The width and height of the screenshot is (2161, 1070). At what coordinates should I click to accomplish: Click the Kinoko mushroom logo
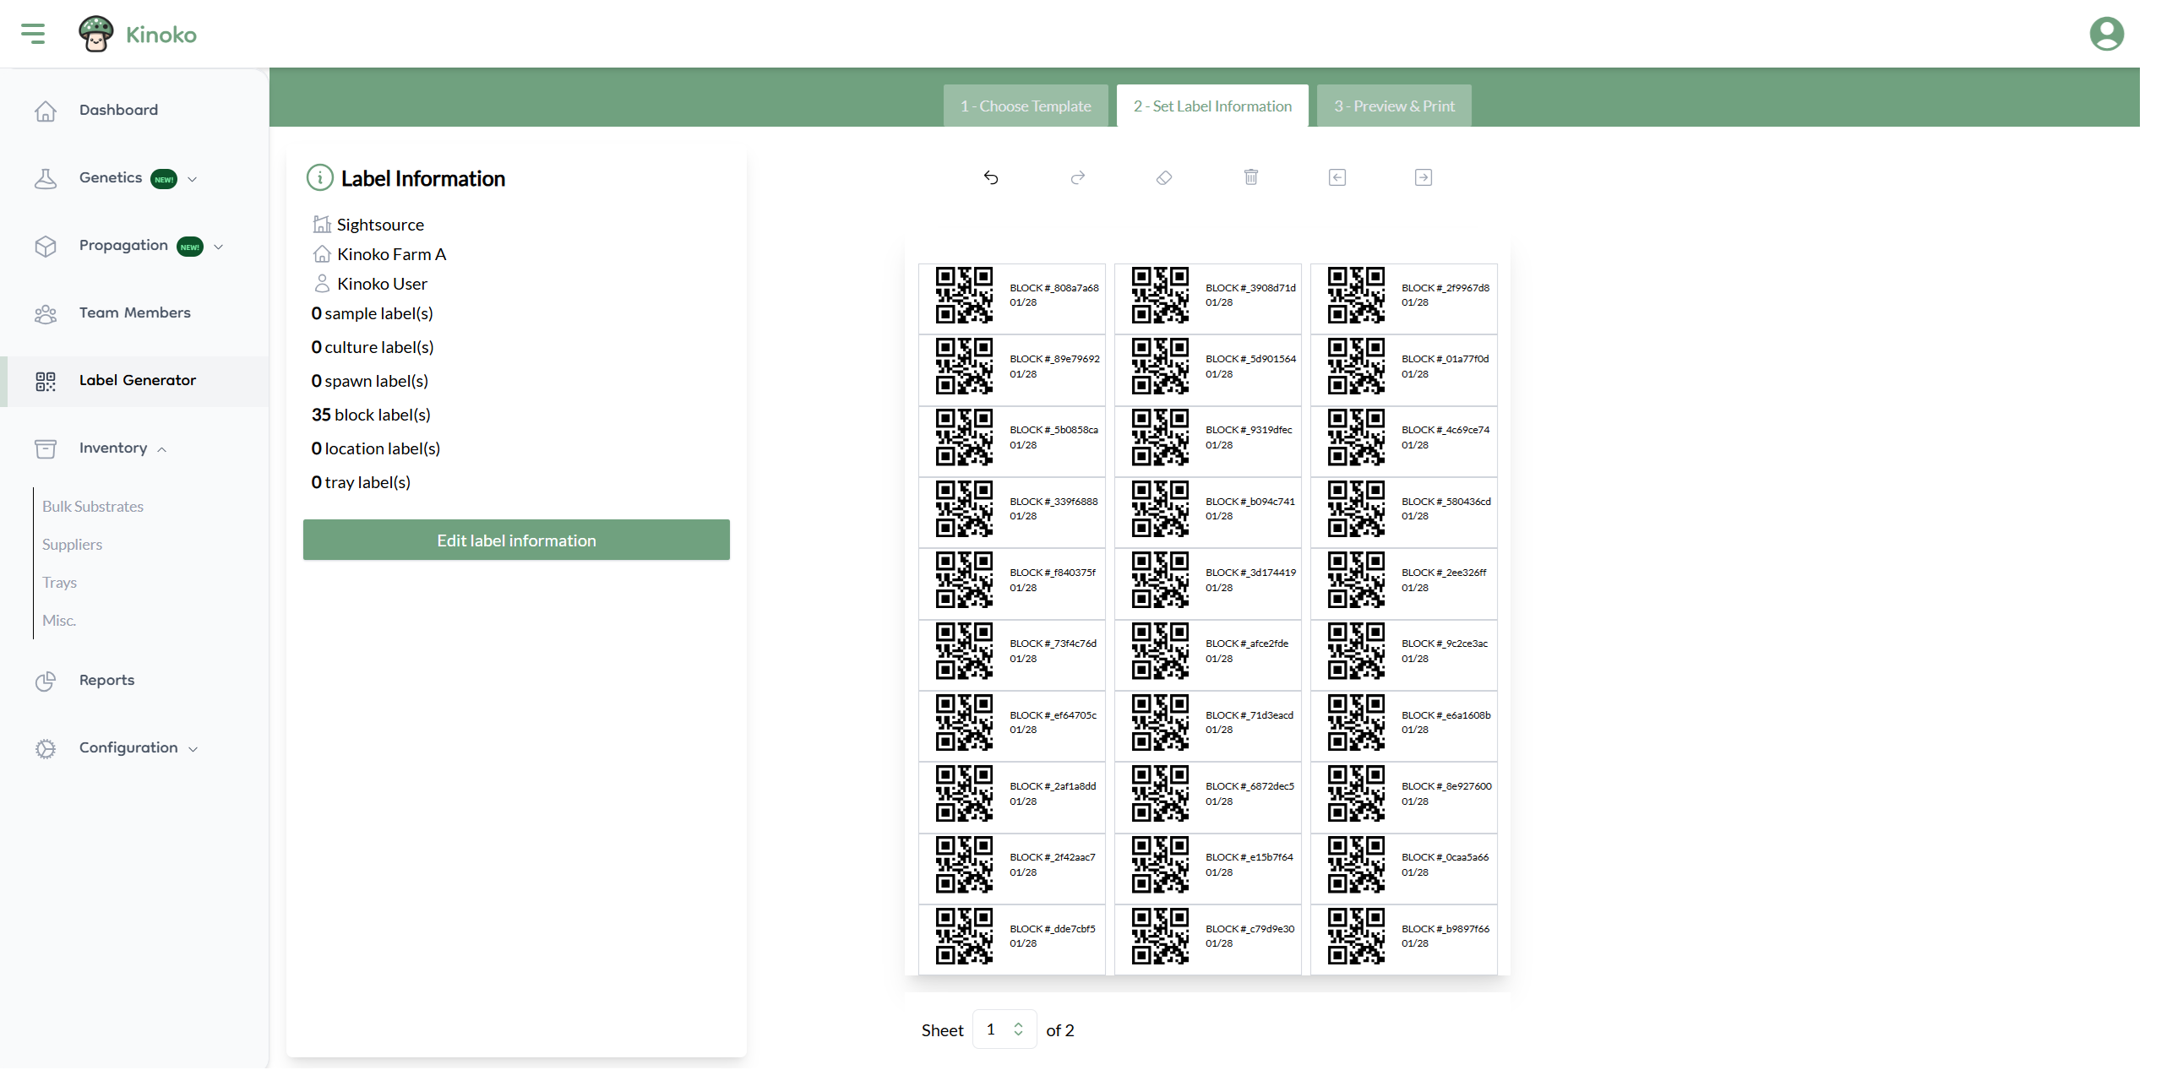[x=95, y=34]
